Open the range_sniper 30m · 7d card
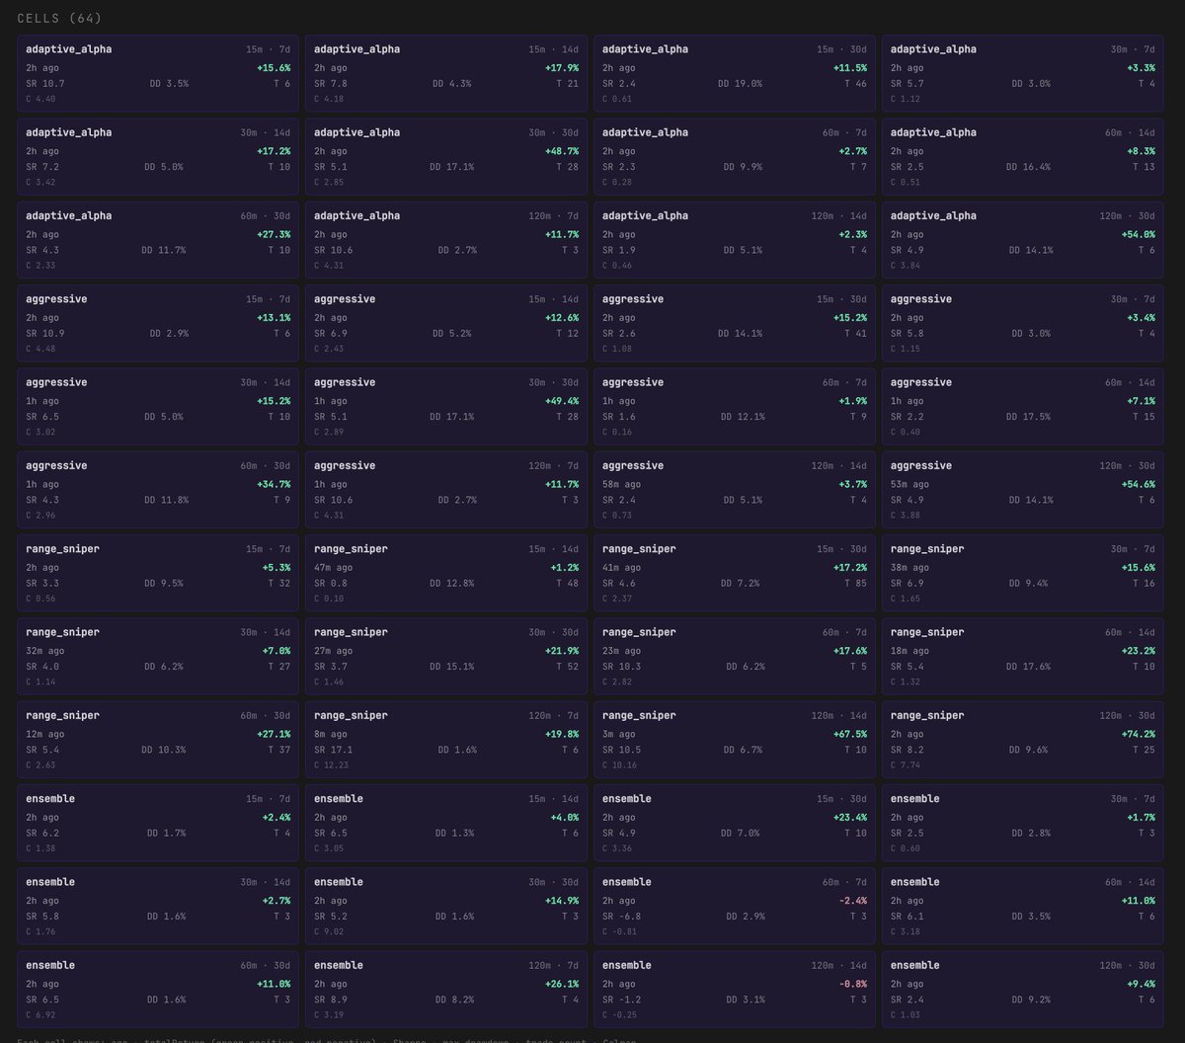 coord(1023,573)
